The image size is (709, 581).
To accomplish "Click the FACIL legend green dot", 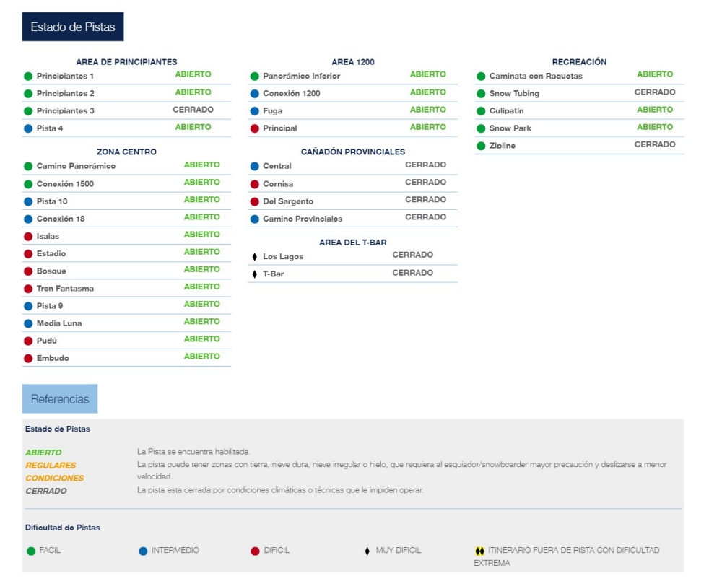I will point(31,551).
